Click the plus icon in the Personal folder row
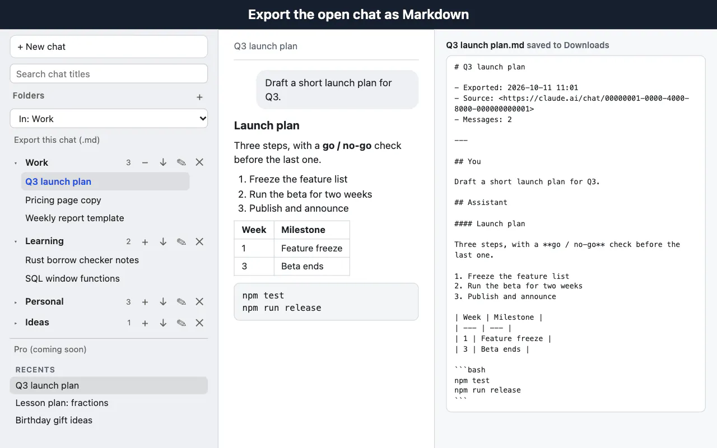 [145, 302]
